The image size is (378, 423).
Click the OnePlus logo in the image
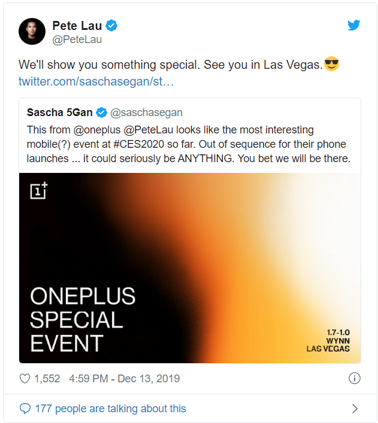click(38, 190)
